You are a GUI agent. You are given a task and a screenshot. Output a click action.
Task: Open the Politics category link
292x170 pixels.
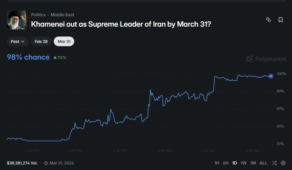point(38,15)
